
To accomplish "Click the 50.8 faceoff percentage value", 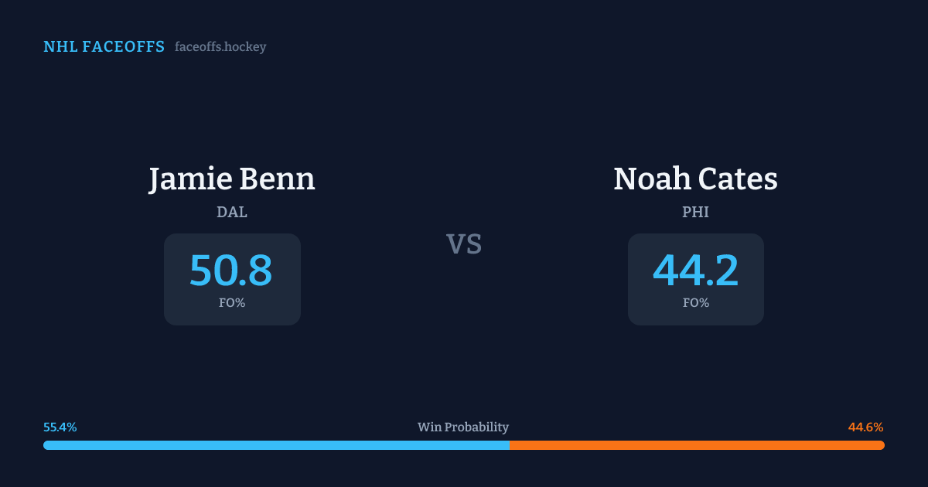I will click(x=231, y=271).
